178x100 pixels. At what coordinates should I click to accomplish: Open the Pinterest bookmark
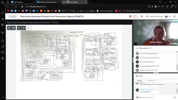[x=56, y=11]
